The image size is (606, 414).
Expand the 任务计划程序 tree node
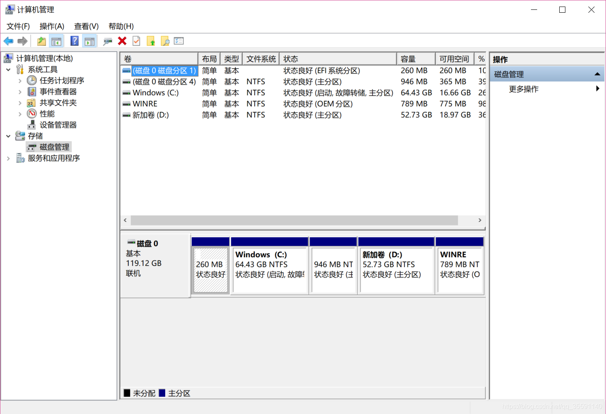pyautogui.click(x=20, y=81)
